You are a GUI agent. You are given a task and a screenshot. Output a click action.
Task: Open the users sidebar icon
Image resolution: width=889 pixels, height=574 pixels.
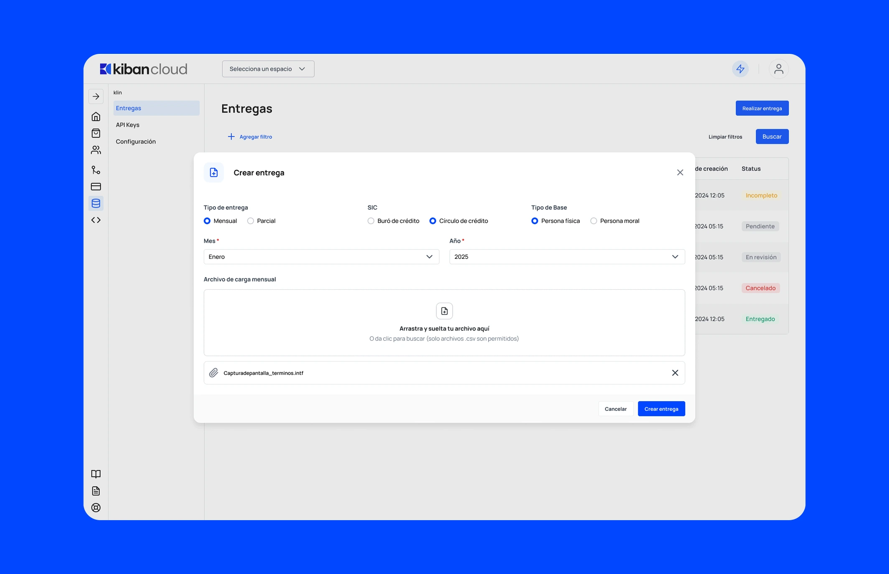click(x=96, y=150)
